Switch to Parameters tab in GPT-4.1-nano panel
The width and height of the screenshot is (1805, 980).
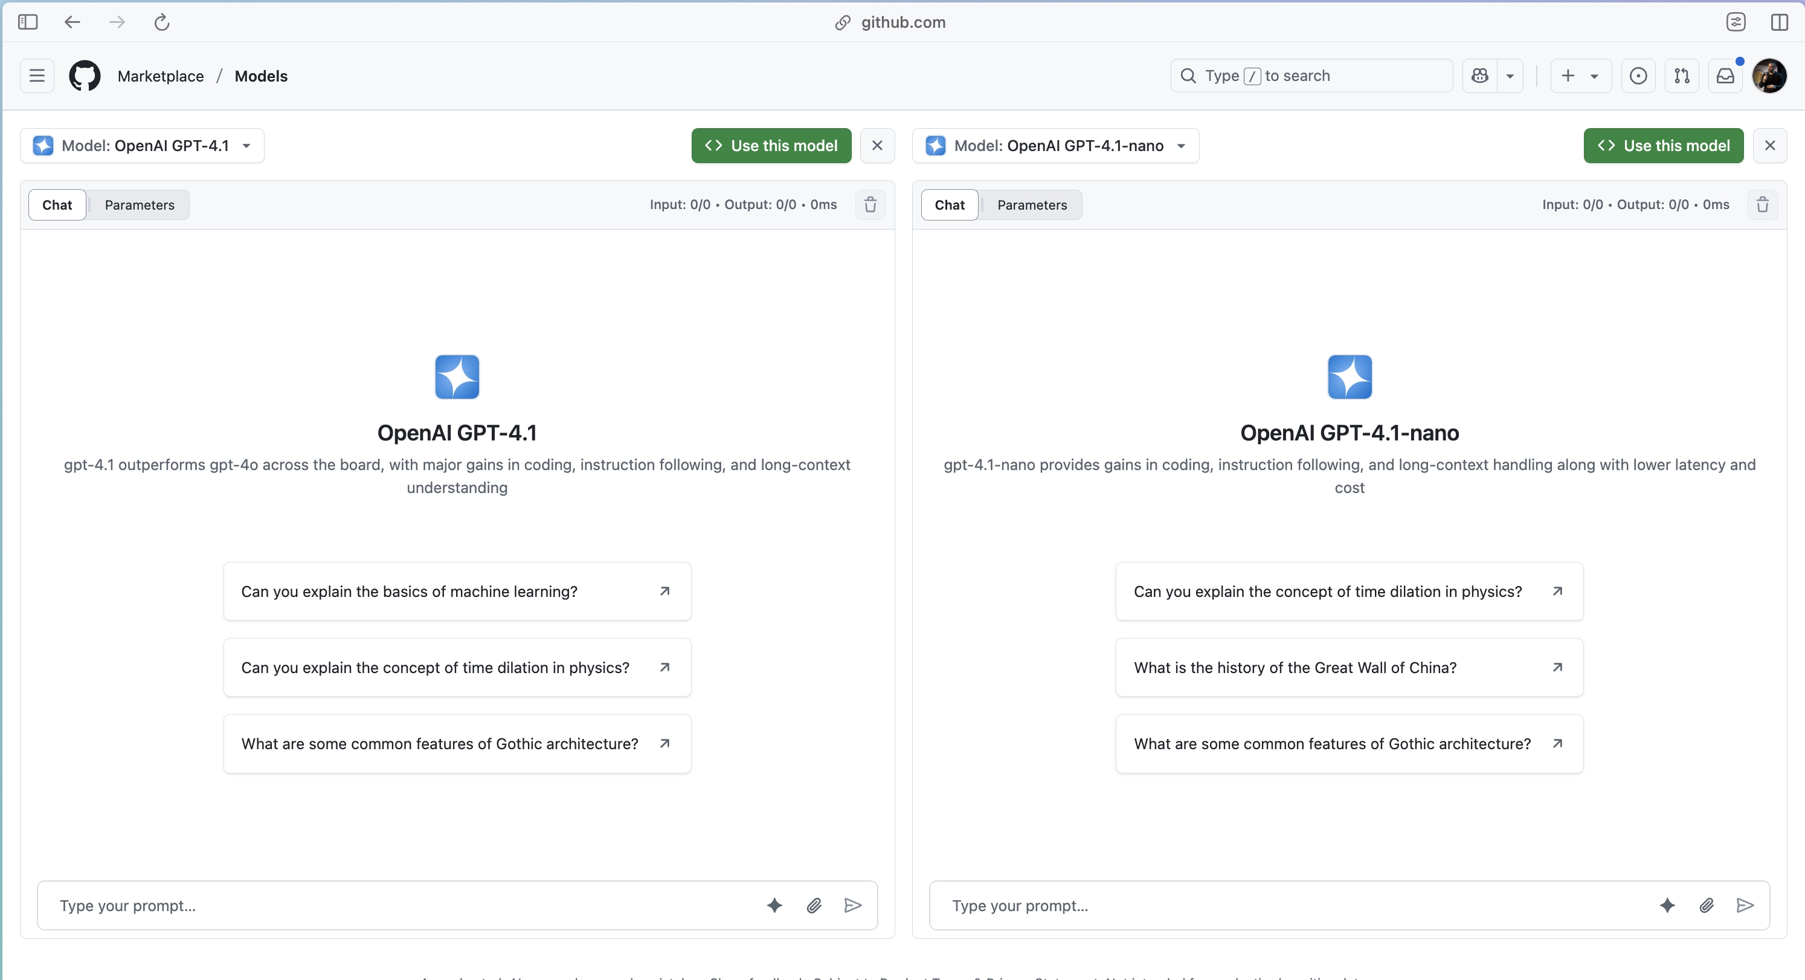coord(1032,205)
